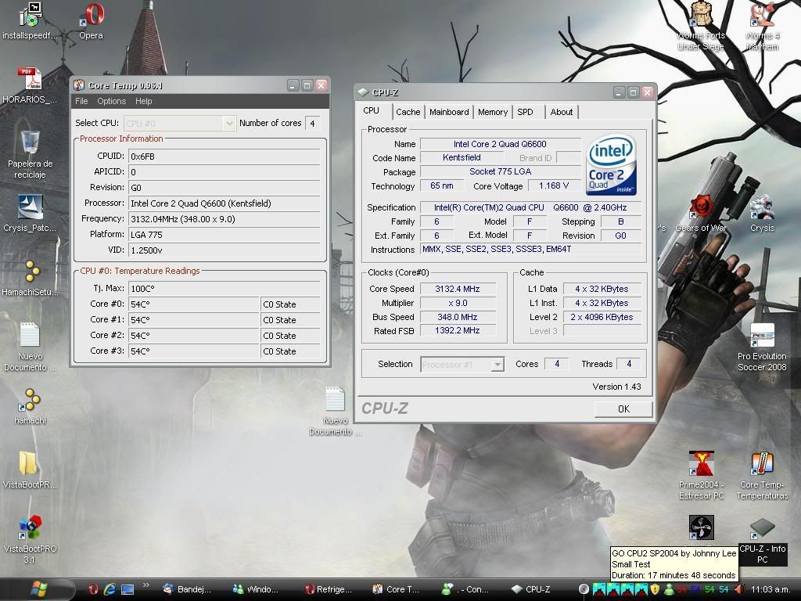The height and width of the screenshot is (601, 801).
Task: Click the Code Name value Kentsfield
Action: [x=462, y=157]
